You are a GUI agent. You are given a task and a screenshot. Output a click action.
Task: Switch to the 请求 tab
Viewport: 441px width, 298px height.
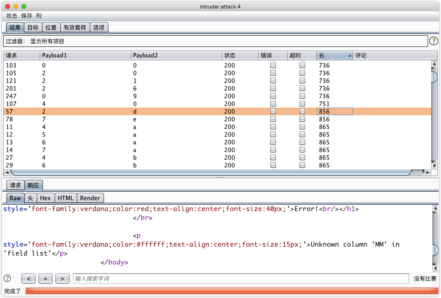tap(15, 185)
